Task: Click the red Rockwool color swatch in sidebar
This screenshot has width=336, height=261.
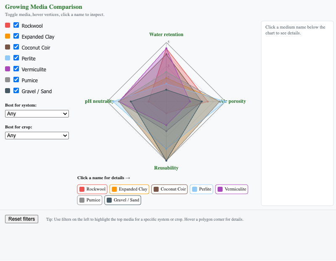Action: [8, 25]
